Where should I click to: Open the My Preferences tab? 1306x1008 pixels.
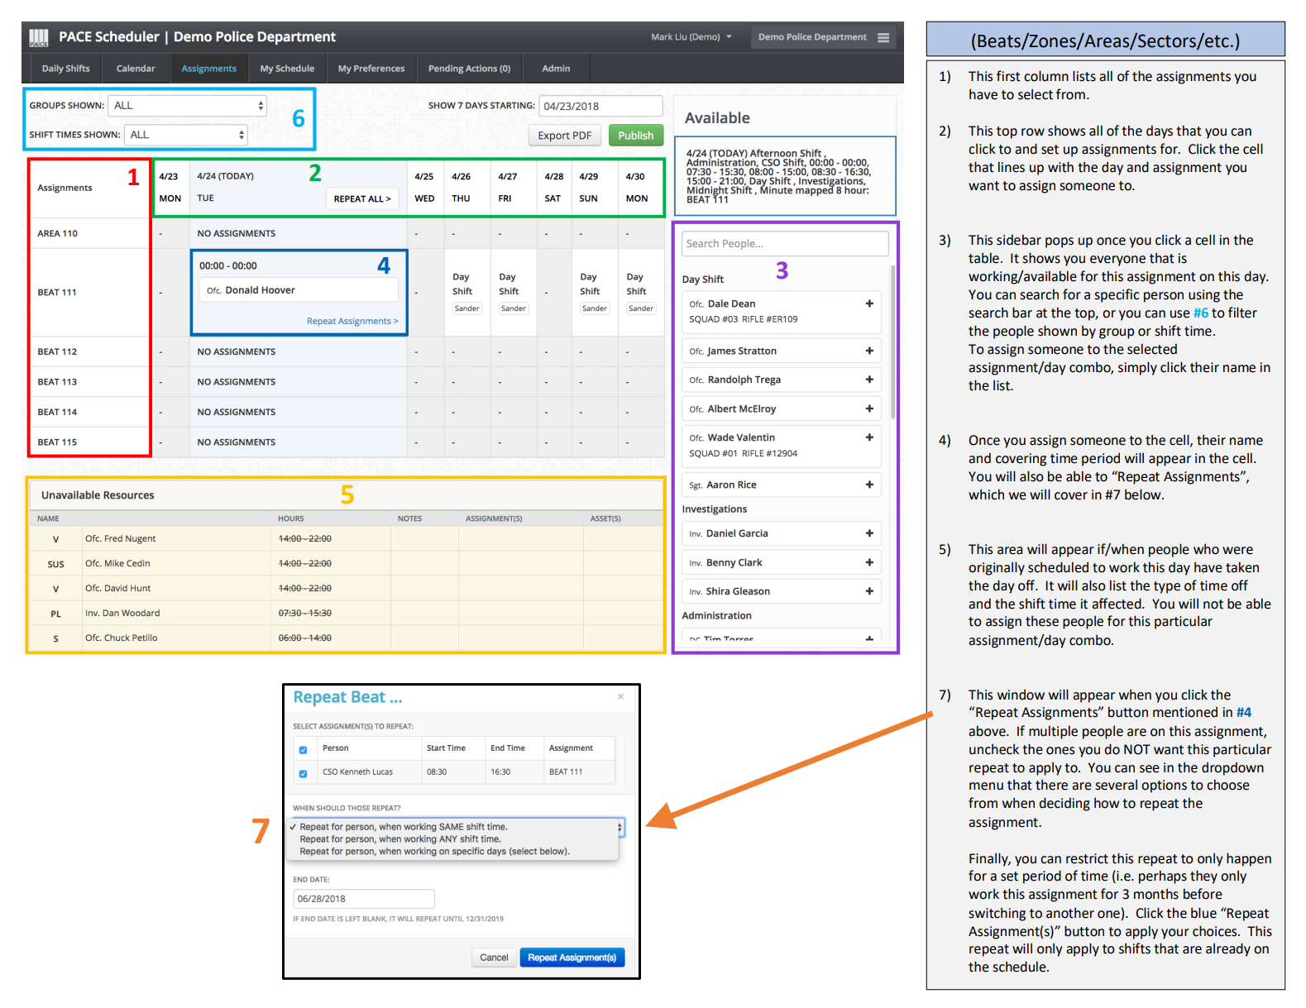click(371, 69)
